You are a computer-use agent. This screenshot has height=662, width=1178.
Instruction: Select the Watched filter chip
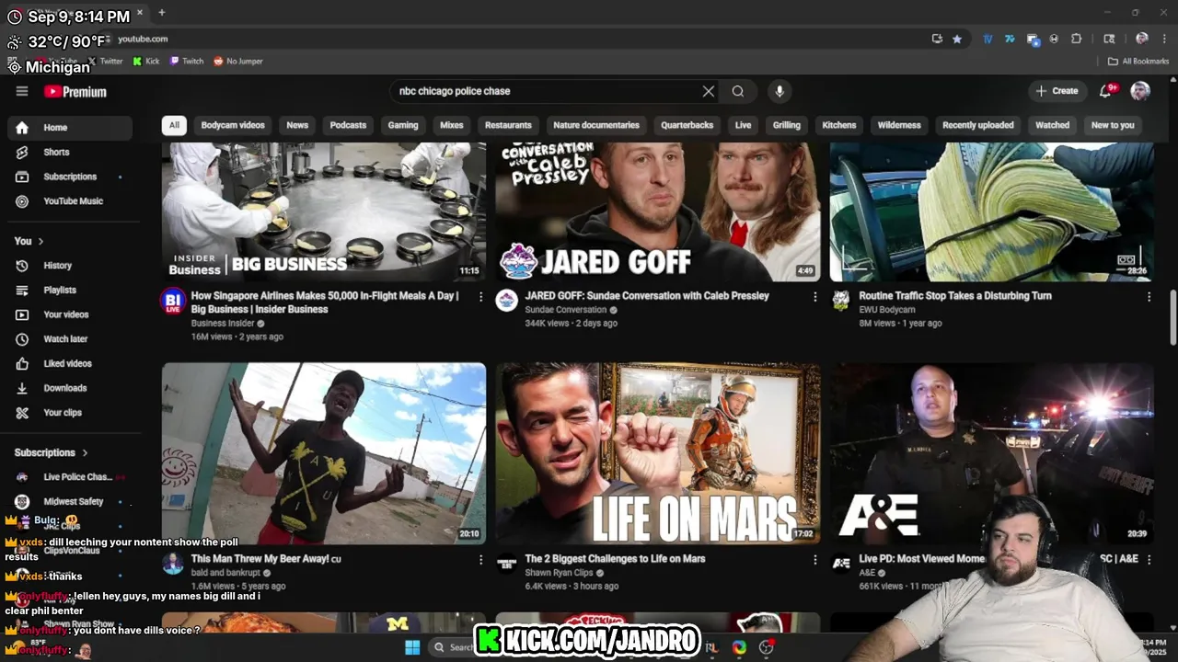[x=1053, y=125]
